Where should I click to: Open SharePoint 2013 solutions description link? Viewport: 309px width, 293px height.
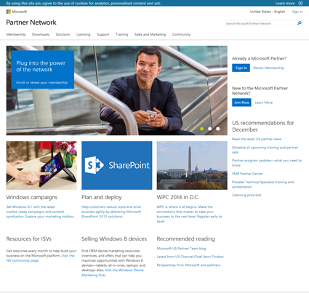pyautogui.click(x=111, y=212)
